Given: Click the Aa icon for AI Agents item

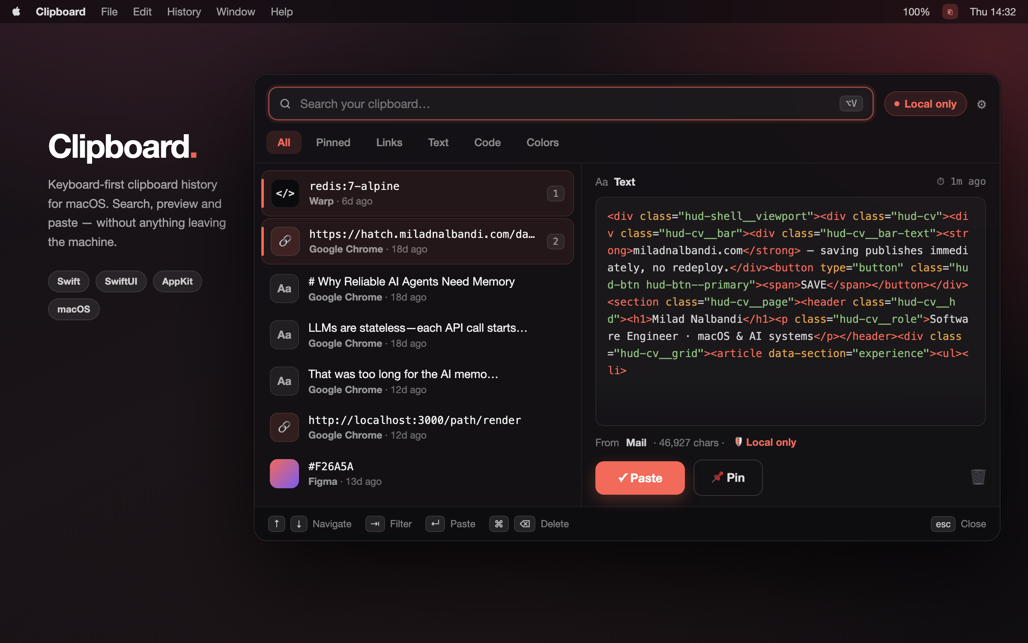Looking at the screenshot, I should 284,288.
